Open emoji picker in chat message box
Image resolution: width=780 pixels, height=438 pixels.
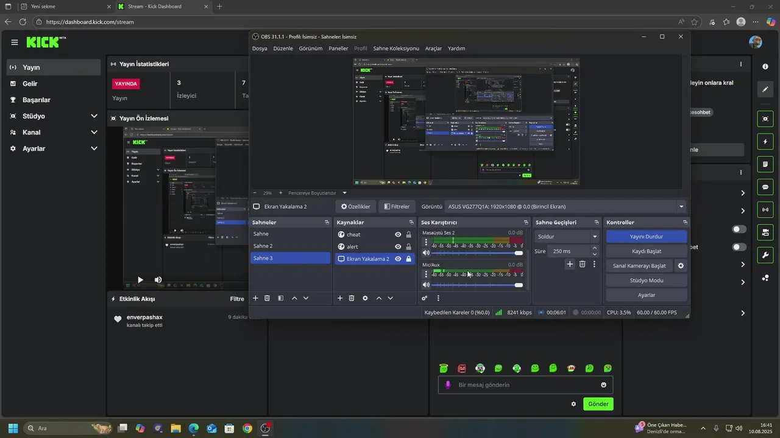604,385
